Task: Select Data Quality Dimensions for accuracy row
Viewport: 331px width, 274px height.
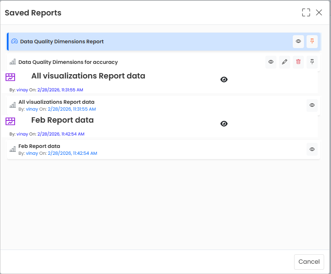Action: tap(164, 62)
